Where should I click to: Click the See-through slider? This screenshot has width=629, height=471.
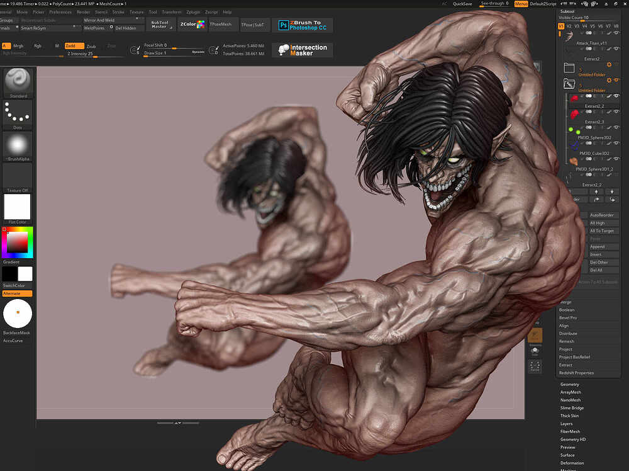(x=494, y=4)
